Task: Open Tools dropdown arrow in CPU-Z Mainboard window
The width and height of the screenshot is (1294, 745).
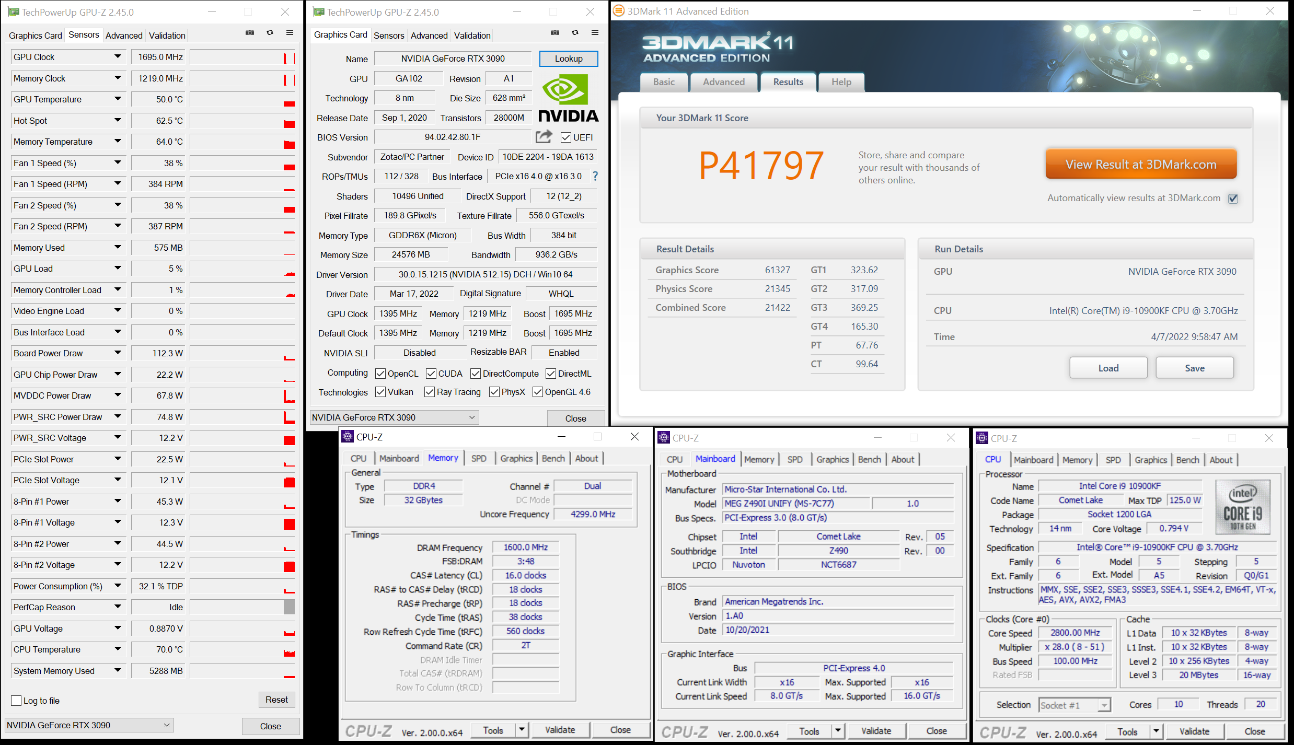Action: coord(838,731)
